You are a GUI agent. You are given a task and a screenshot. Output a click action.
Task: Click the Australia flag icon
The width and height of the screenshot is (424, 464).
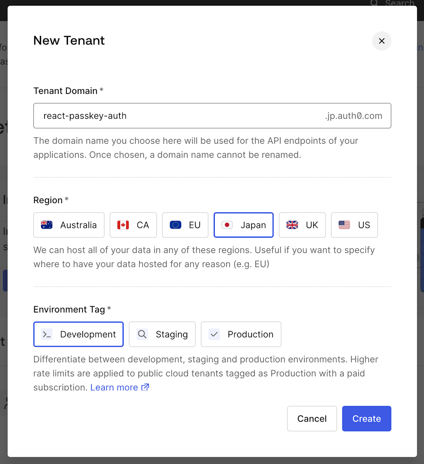pyautogui.click(x=47, y=225)
